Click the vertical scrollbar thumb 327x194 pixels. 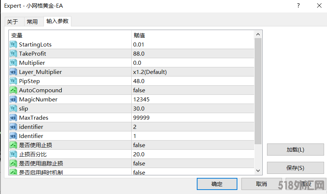pyautogui.click(x=258, y=91)
